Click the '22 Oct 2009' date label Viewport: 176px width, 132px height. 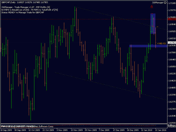tap(48, 130)
